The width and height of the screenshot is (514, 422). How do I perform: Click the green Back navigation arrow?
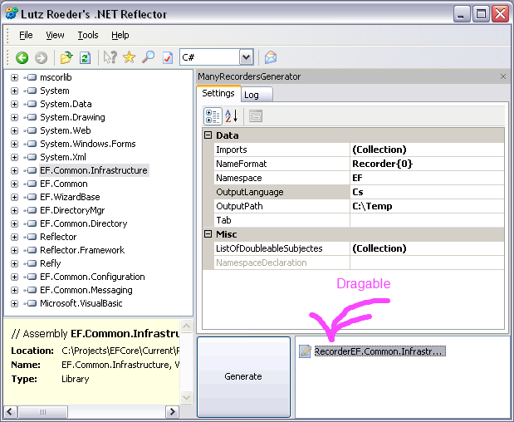[x=22, y=57]
